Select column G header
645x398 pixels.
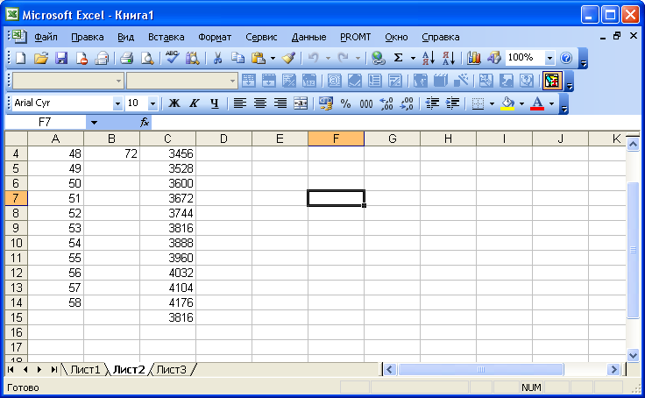[x=392, y=139]
